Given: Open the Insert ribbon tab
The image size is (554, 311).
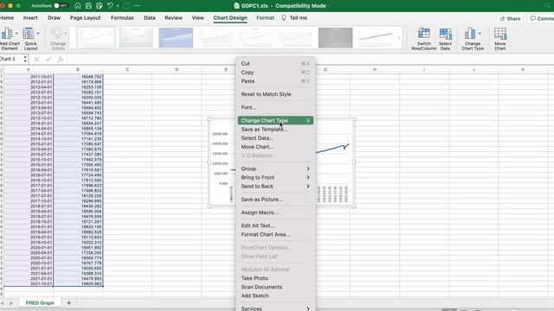Looking at the screenshot, I should point(30,17).
